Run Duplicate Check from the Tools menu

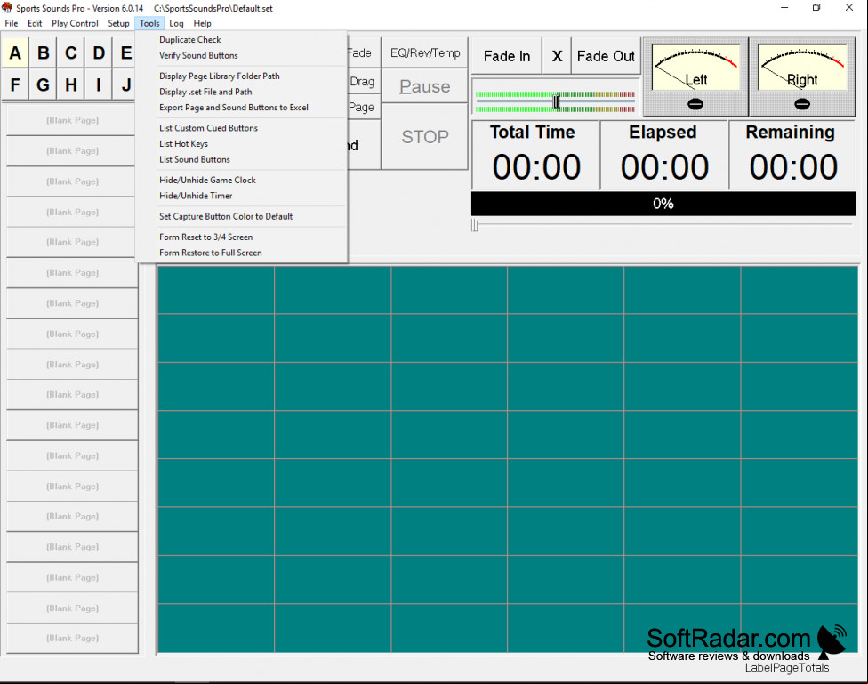[x=241, y=40]
